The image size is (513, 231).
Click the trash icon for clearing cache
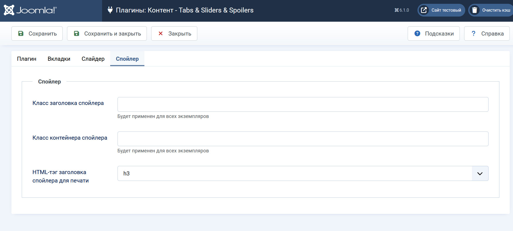(474, 10)
